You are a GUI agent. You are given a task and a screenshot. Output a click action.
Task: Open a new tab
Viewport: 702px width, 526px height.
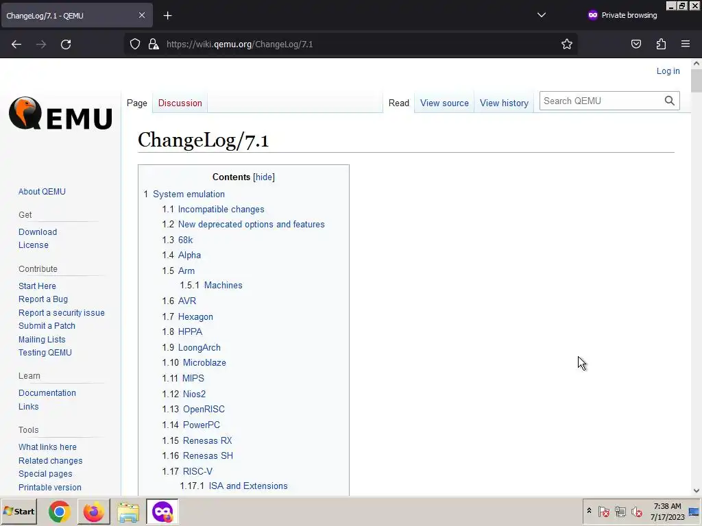pyautogui.click(x=167, y=16)
